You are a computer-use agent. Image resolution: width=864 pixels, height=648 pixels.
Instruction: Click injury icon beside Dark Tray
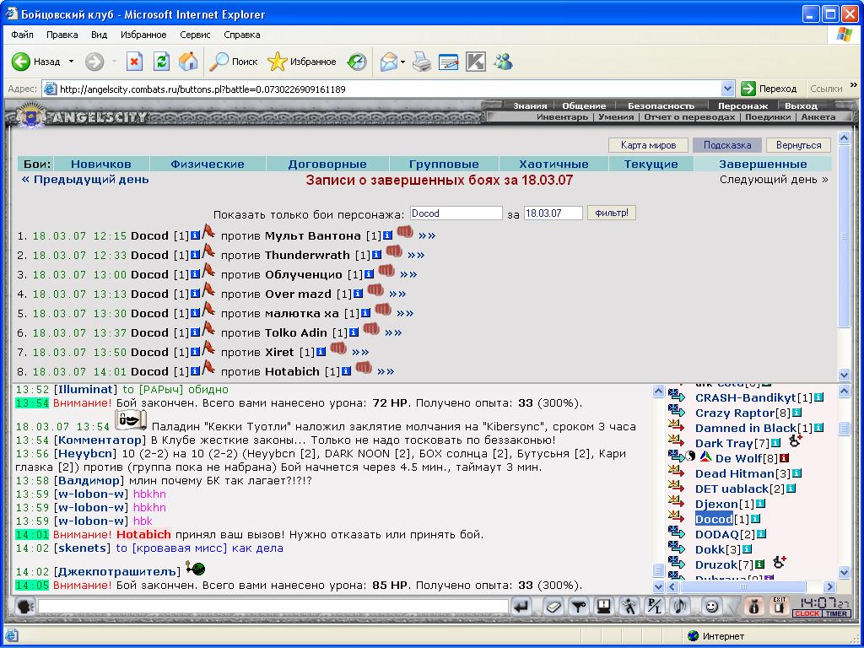pyautogui.click(x=795, y=440)
